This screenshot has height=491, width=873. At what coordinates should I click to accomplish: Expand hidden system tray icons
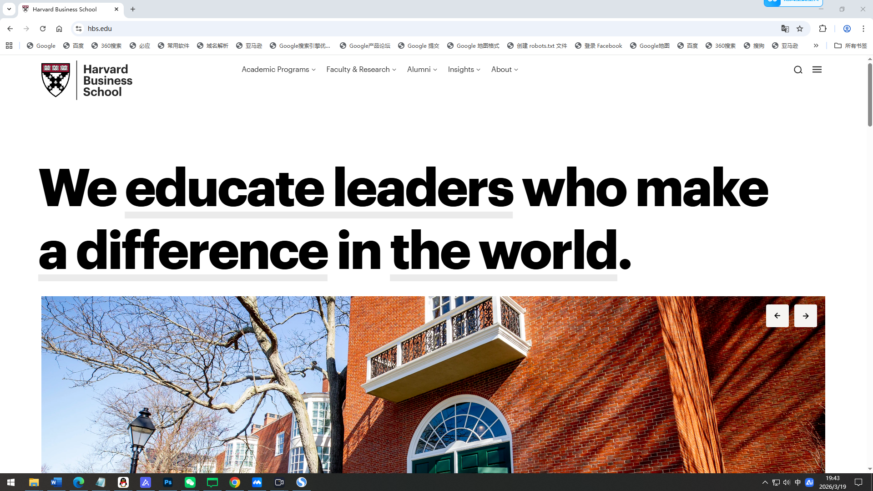(765, 482)
